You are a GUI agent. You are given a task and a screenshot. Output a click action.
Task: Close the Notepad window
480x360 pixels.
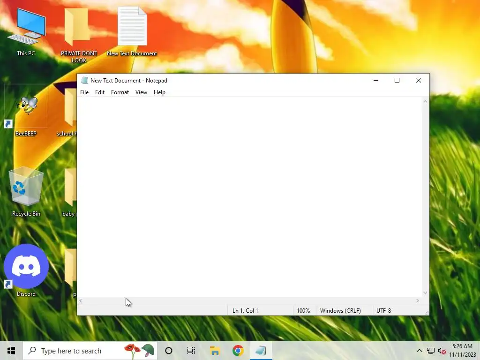[419, 80]
